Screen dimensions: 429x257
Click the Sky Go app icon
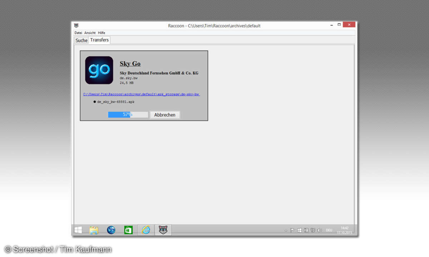(x=99, y=70)
